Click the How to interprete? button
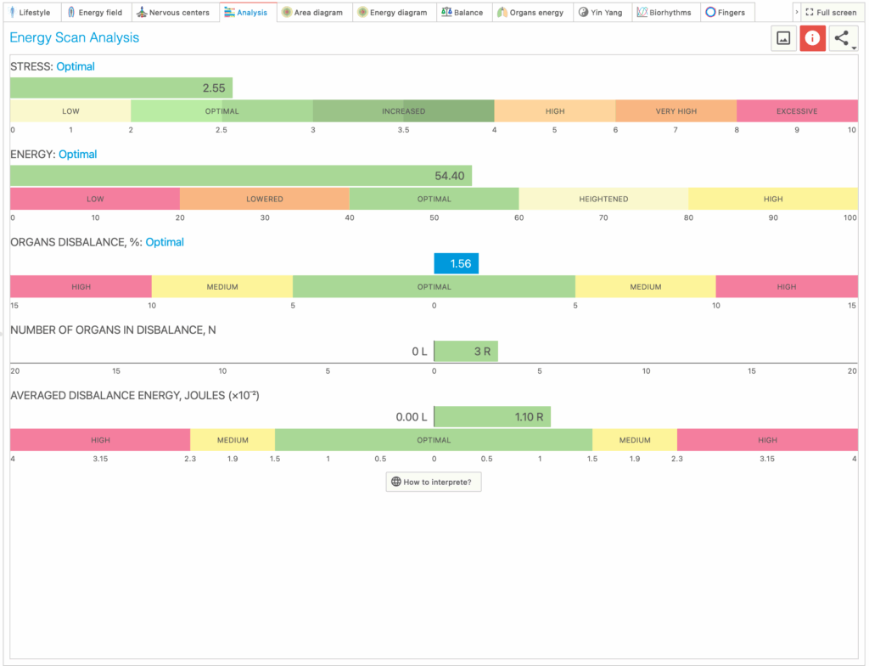The width and height of the screenshot is (869, 666). (x=434, y=482)
